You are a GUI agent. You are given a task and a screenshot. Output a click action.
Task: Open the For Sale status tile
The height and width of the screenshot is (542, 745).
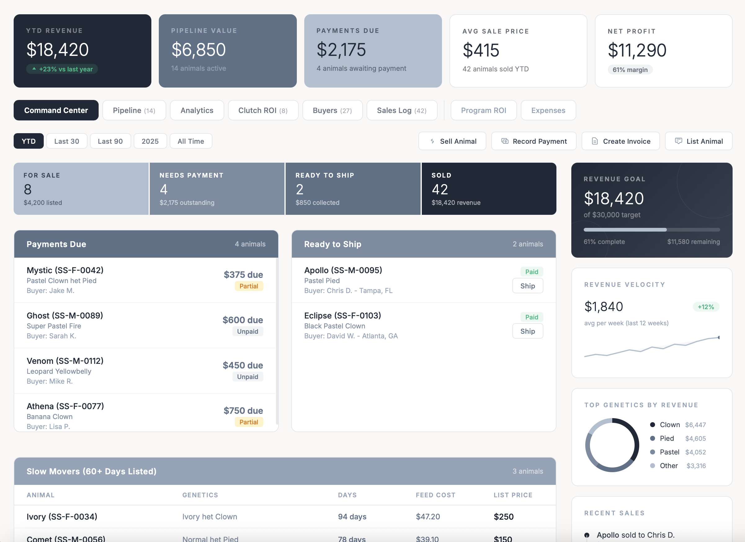pyautogui.click(x=81, y=189)
